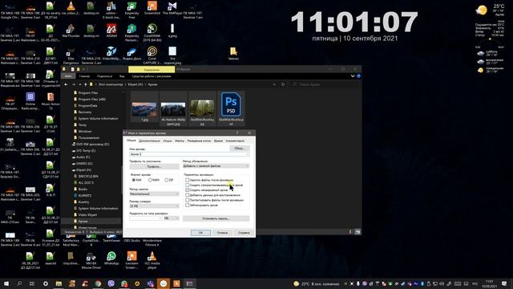Confirm archive dialog with OK
This screenshot has height=289, width=513.
(200, 233)
